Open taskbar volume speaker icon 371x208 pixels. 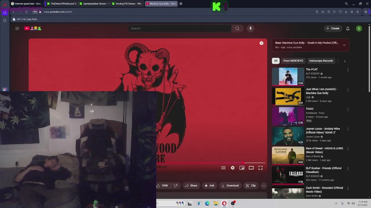coord(353,203)
